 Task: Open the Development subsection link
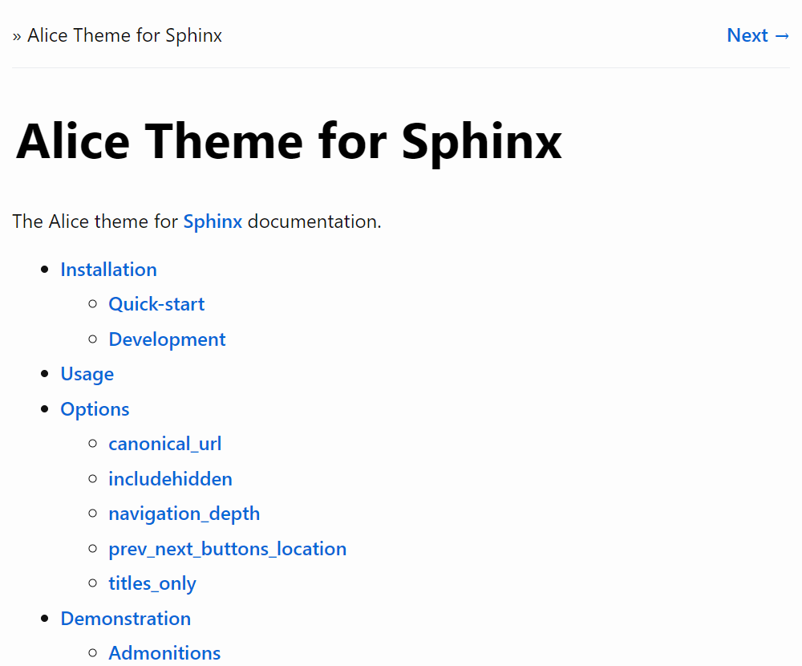coord(167,339)
